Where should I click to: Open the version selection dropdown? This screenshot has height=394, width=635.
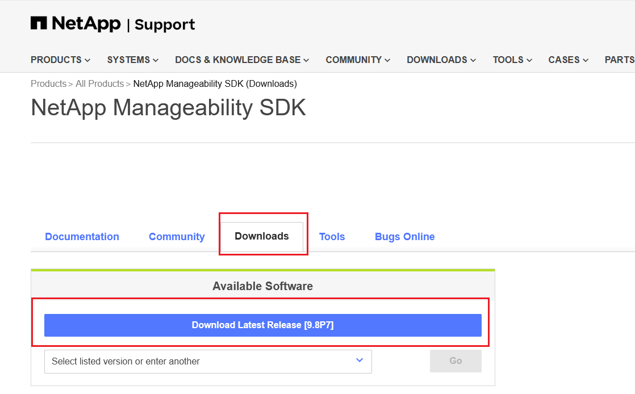[358, 361]
